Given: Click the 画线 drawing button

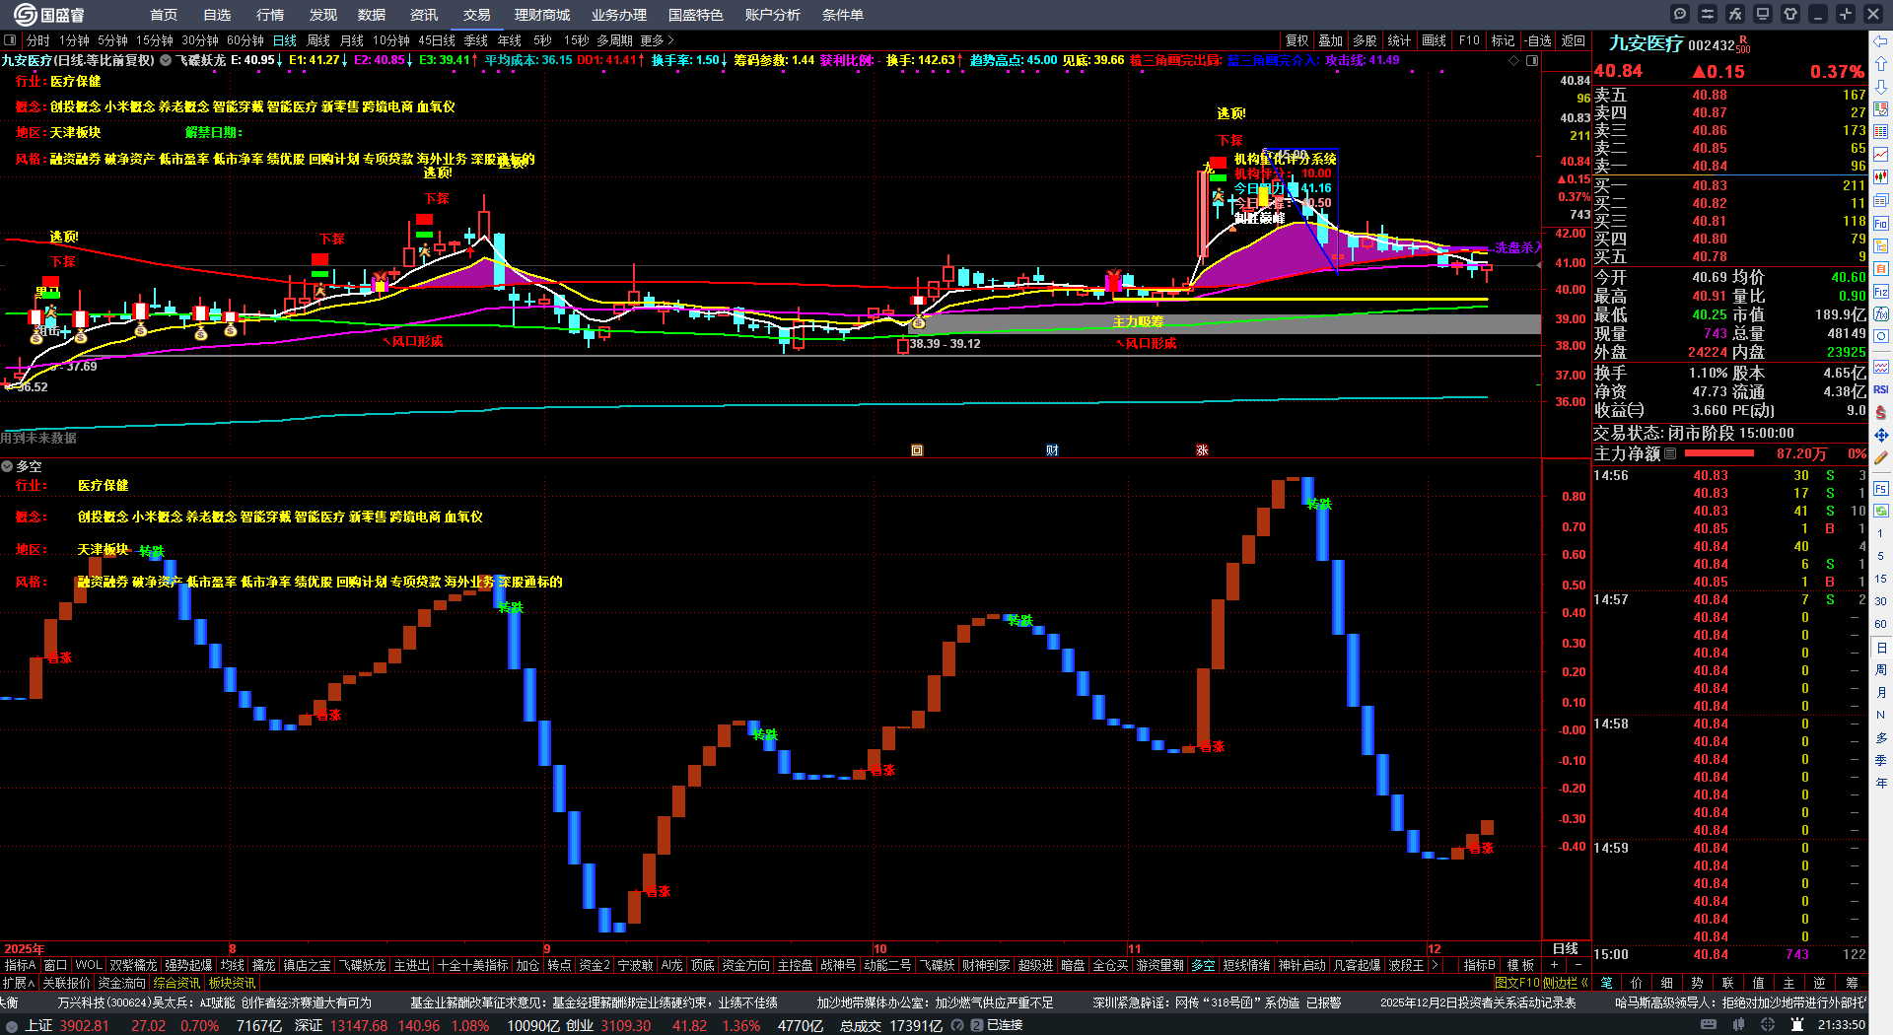Looking at the screenshot, I should [x=1435, y=40].
